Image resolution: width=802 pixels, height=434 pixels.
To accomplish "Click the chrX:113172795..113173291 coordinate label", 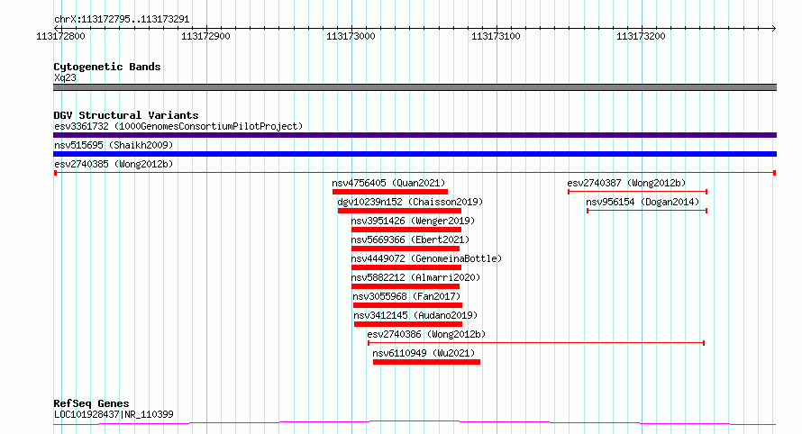I will pos(122,19).
